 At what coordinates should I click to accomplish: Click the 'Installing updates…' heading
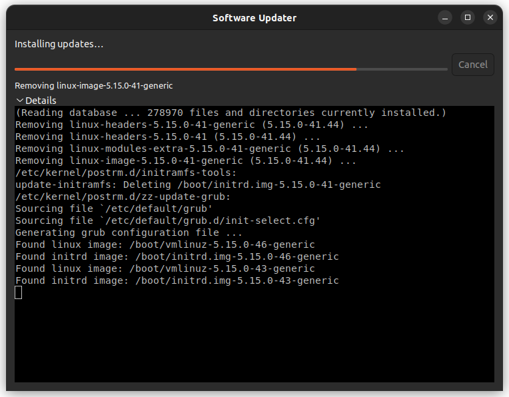[x=59, y=44]
